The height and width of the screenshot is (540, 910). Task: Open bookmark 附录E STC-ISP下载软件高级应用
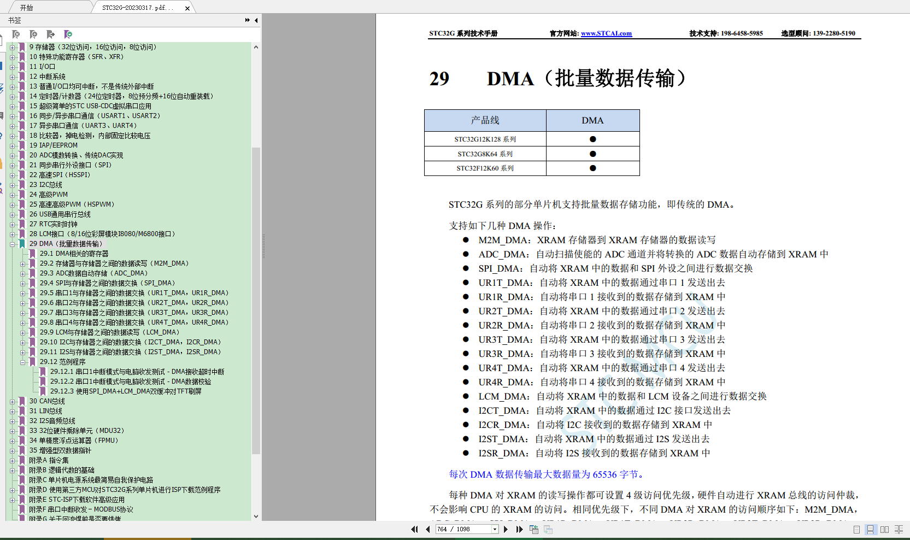(x=77, y=500)
